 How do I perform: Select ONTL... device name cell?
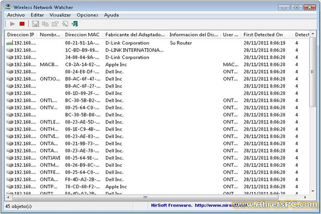[49, 100]
